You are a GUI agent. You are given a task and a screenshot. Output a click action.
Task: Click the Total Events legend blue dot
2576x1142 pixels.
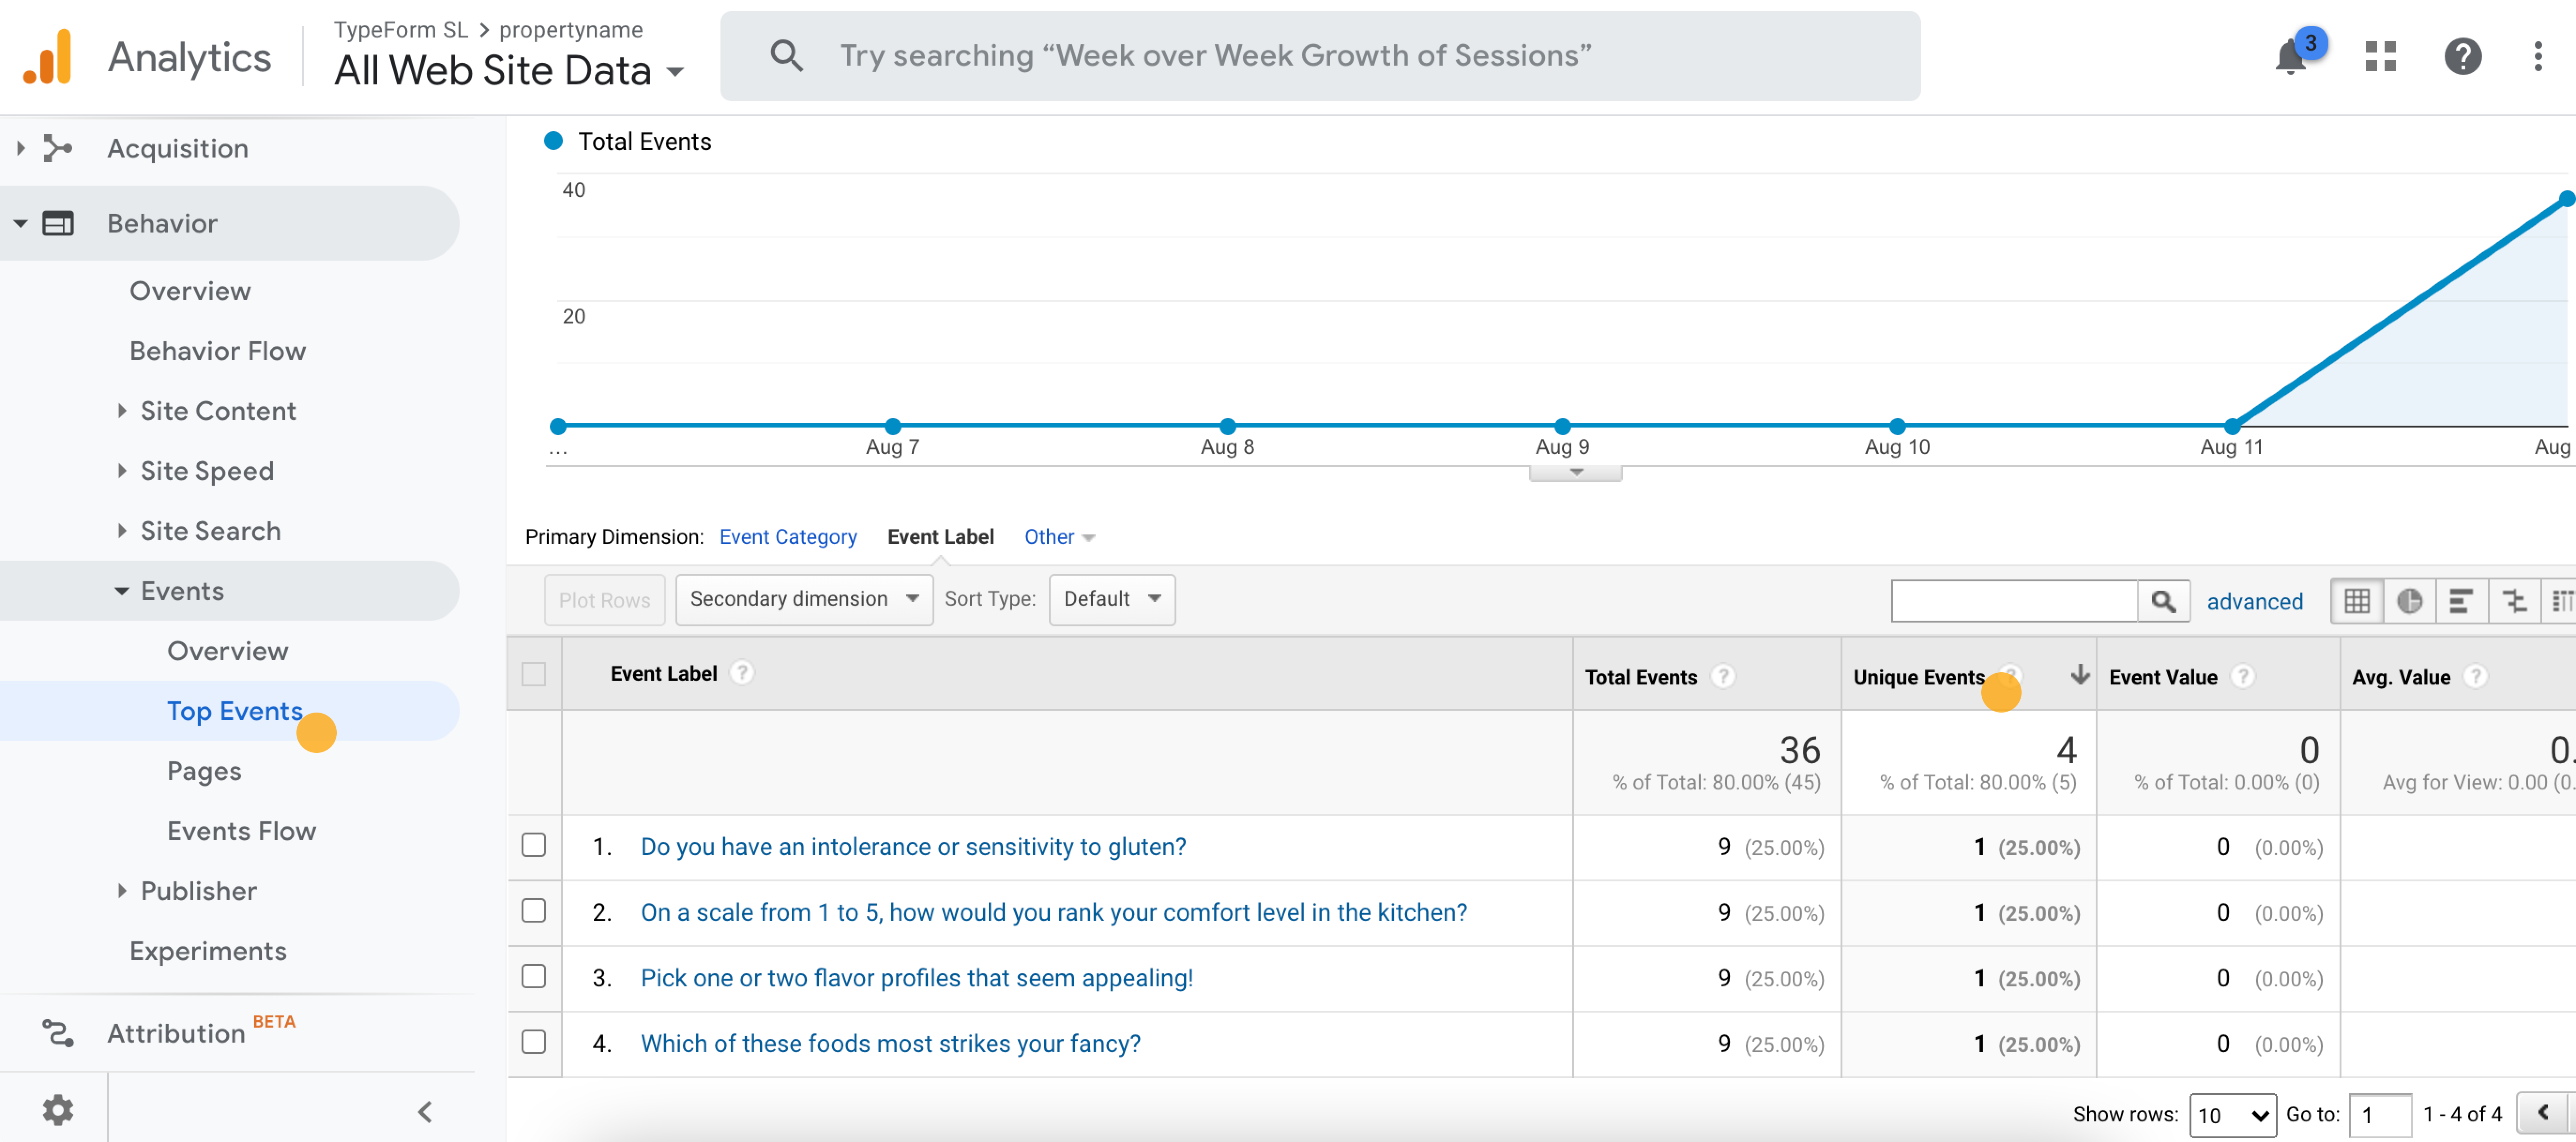pyautogui.click(x=553, y=141)
